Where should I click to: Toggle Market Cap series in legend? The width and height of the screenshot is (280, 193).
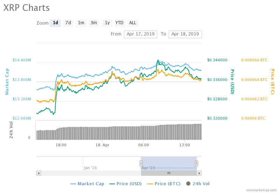pyautogui.click(x=87, y=184)
